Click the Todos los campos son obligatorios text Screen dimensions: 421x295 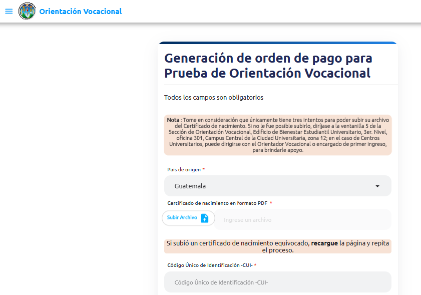(214, 98)
